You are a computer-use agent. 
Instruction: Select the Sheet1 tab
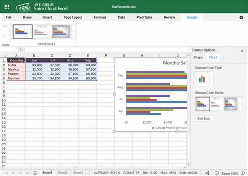click(47, 173)
